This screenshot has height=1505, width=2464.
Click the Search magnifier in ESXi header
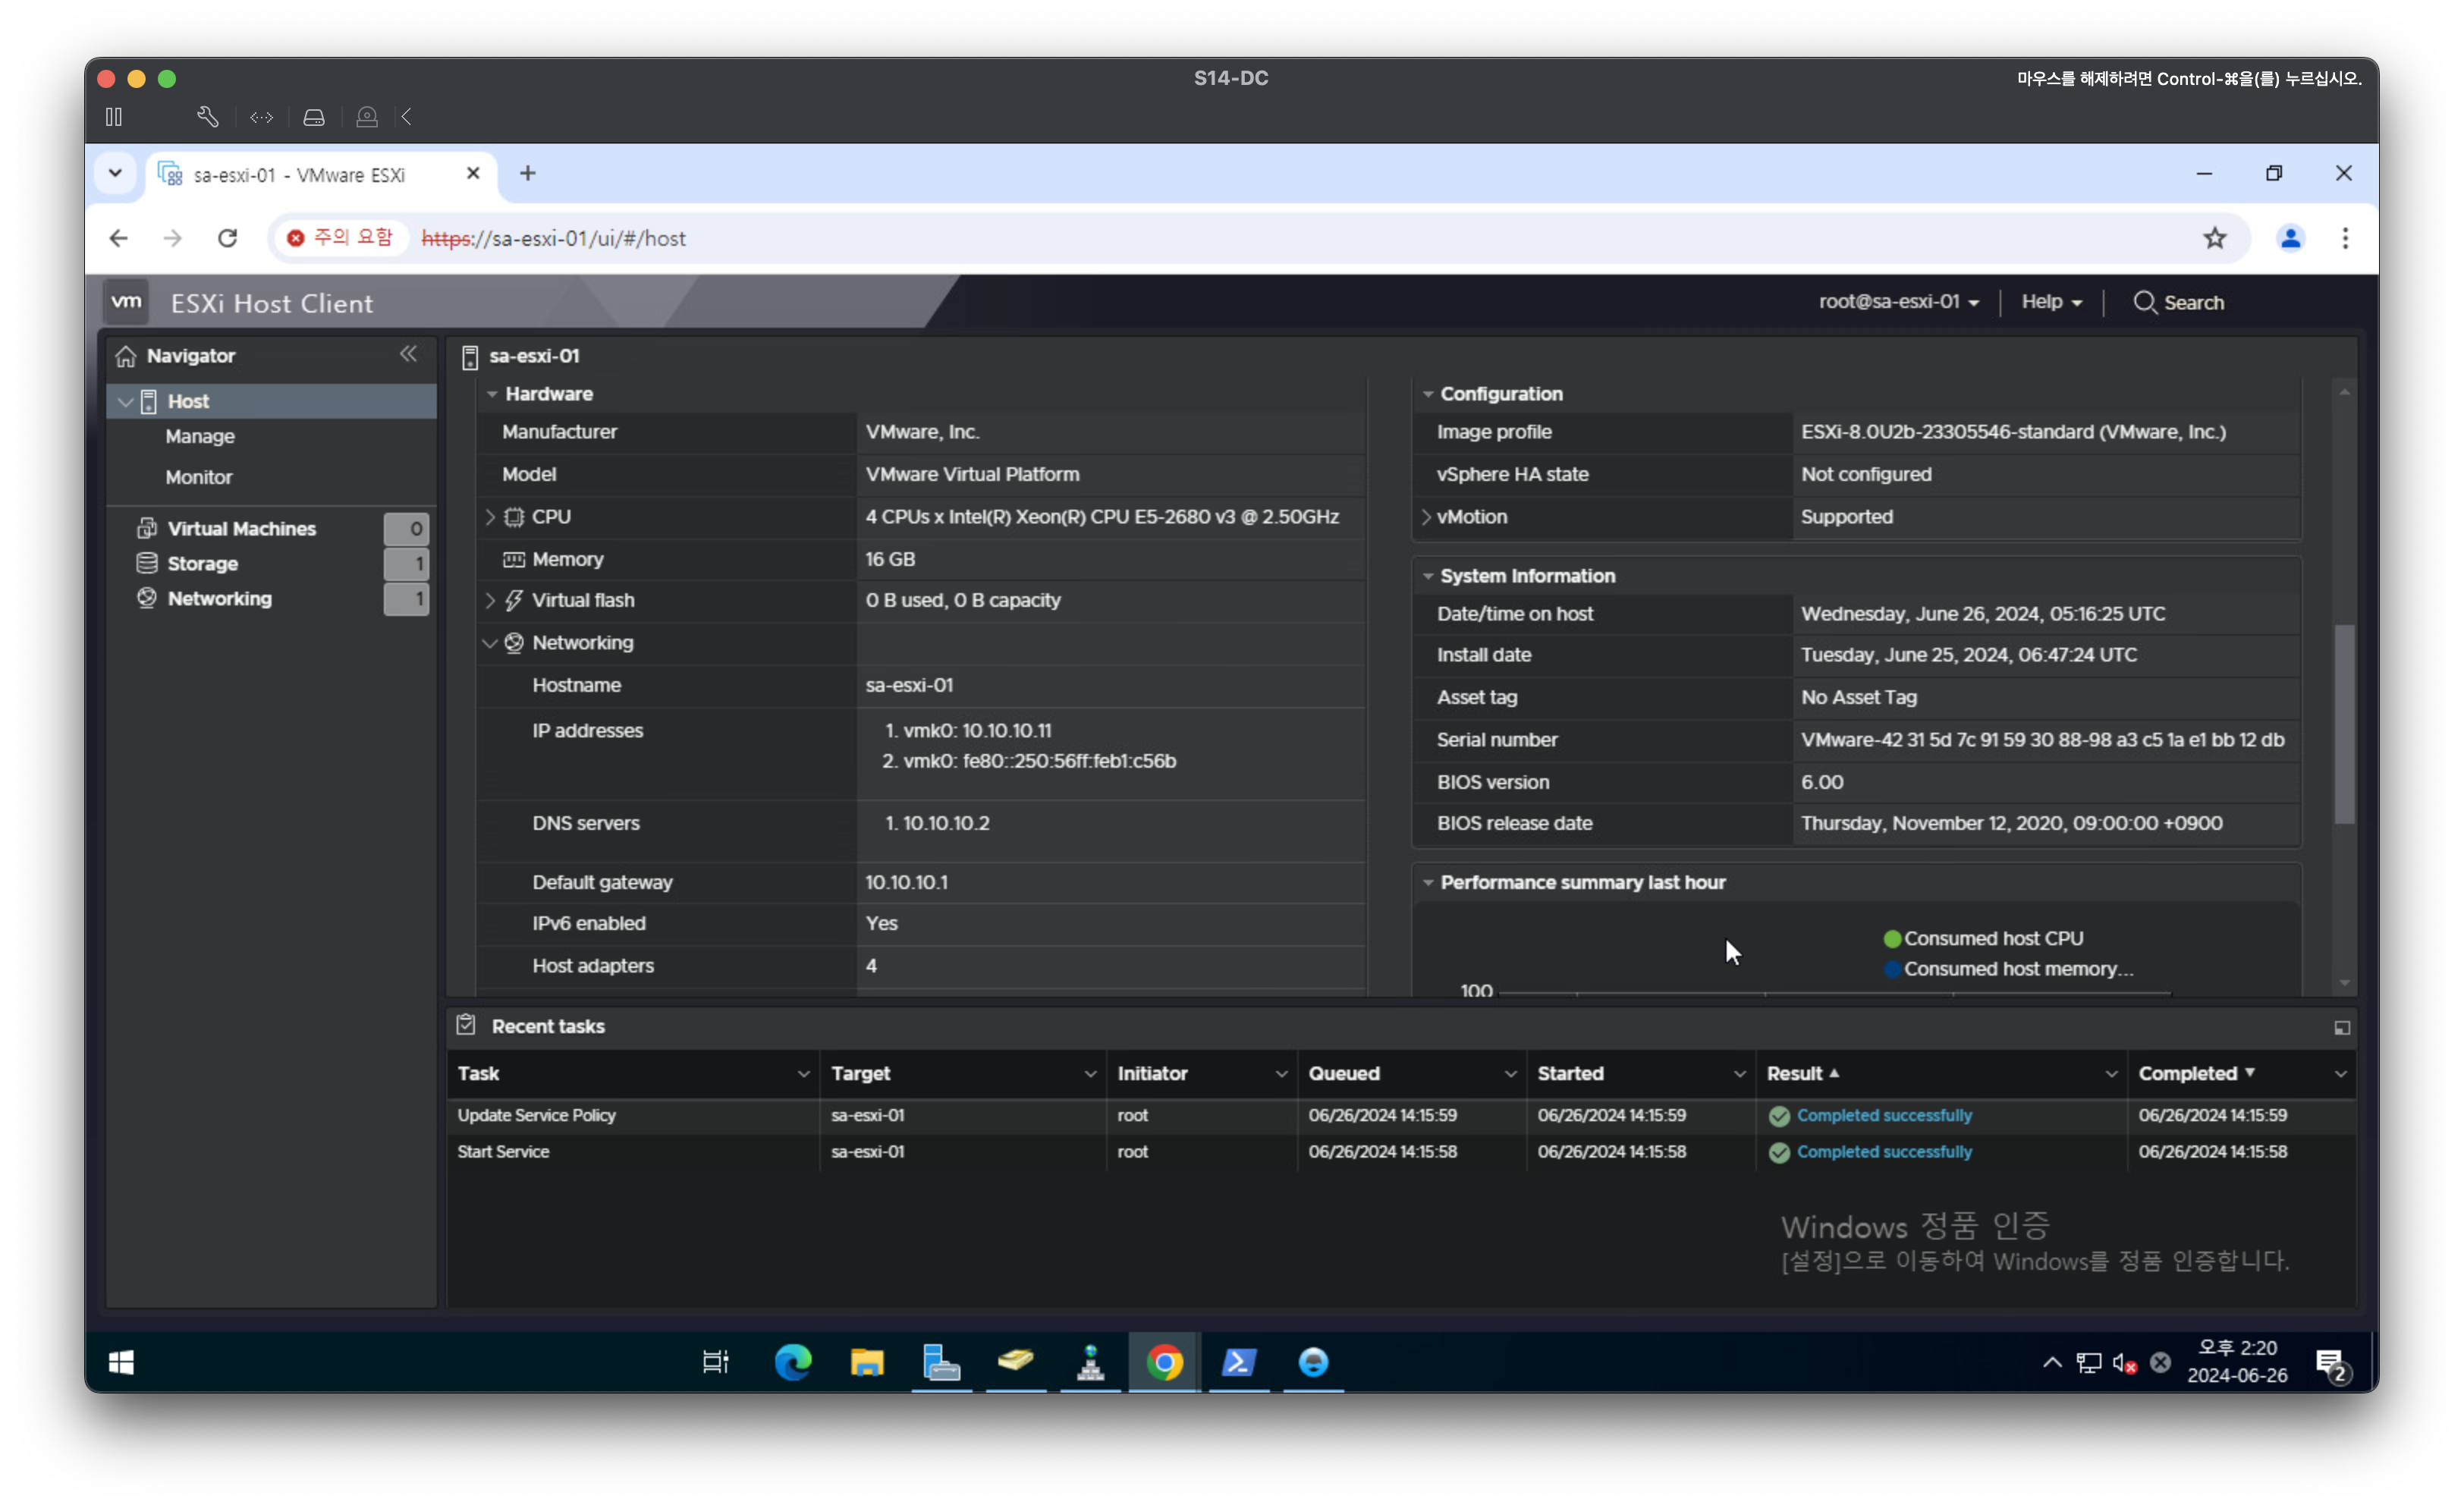pyautogui.click(x=2144, y=302)
